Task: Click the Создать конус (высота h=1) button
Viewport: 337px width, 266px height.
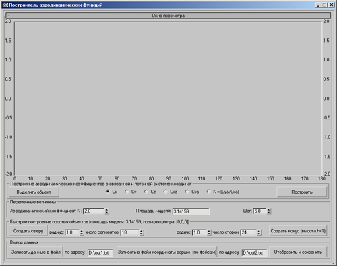Action: coord(298,231)
